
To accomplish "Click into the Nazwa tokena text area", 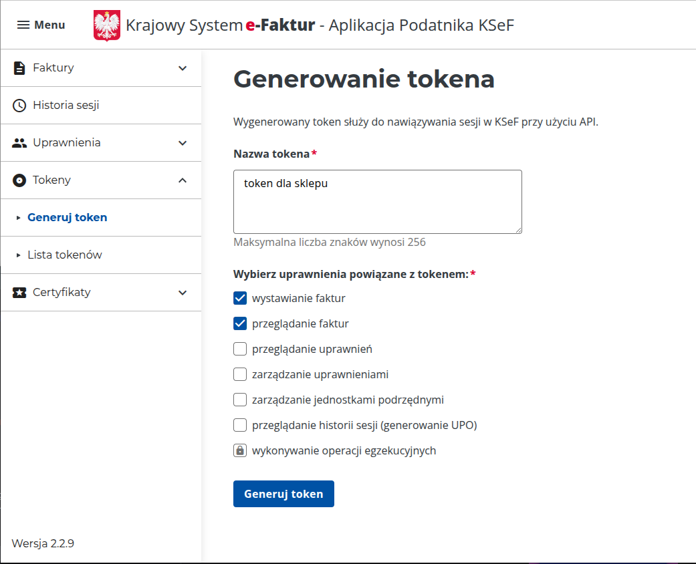I will [x=378, y=201].
